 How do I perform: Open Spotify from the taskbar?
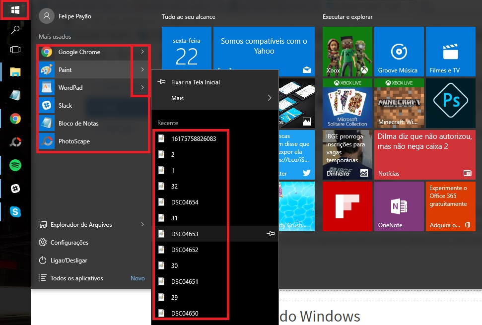15,165
